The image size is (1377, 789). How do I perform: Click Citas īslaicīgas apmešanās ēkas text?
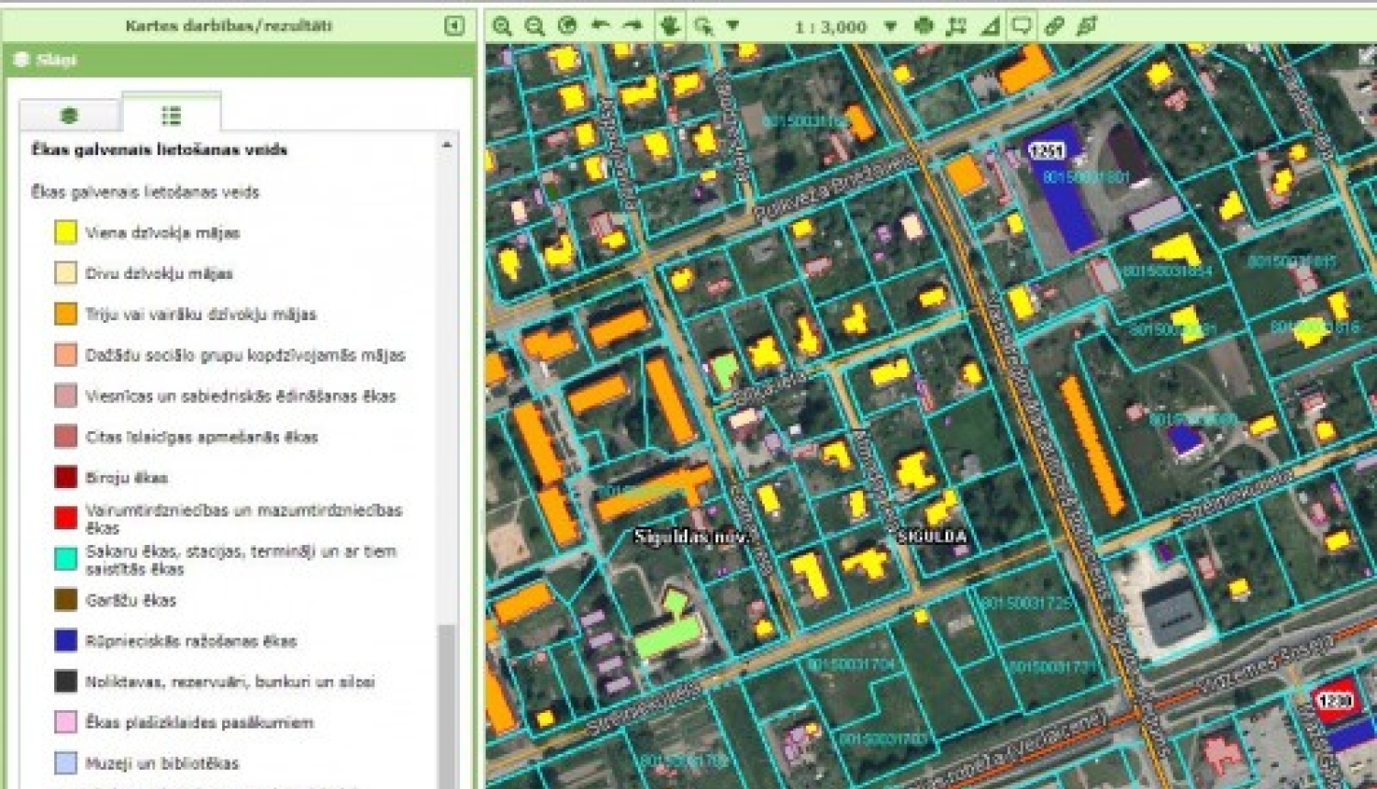tap(202, 437)
